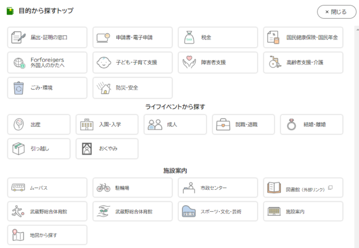Screen dimensions: 359x248
Task: Click the briefcase icon for 就職・退職
Action: pyautogui.click(x=223, y=124)
